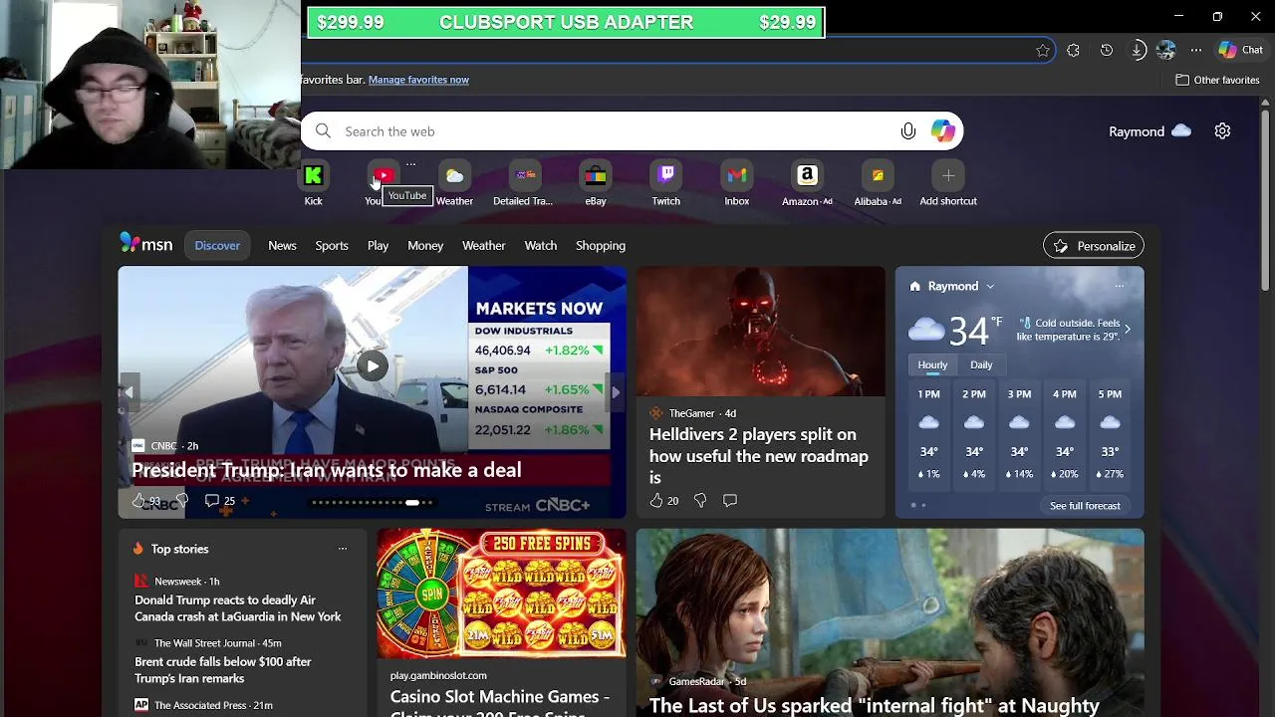
Task: Open Top stories more options
Action: (x=342, y=549)
